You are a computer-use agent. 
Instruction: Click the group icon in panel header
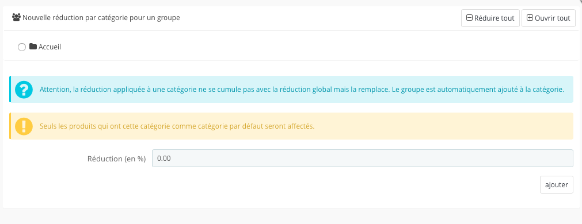click(16, 17)
